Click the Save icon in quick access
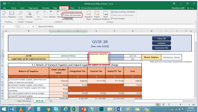The image size is (198, 112). coord(4,3)
